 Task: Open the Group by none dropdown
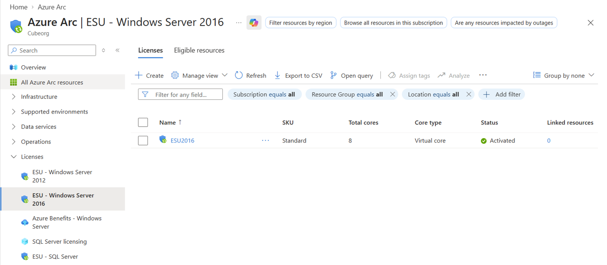point(563,75)
